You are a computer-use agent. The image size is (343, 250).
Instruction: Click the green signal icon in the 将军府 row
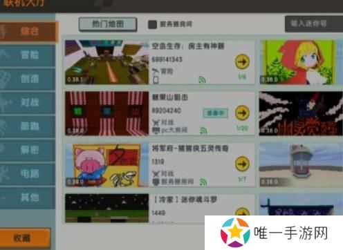pyautogui.click(x=203, y=182)
